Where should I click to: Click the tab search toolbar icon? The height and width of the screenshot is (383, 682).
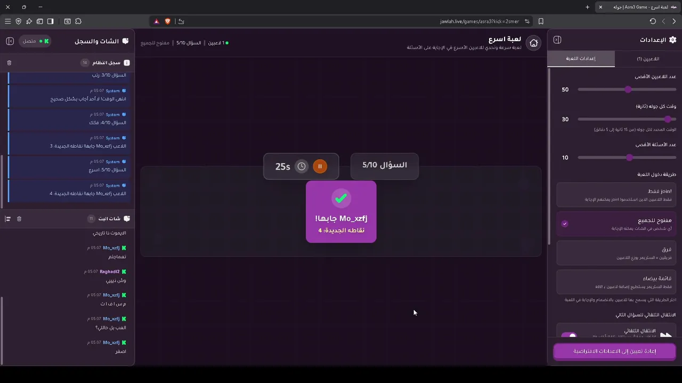(67, 21)
